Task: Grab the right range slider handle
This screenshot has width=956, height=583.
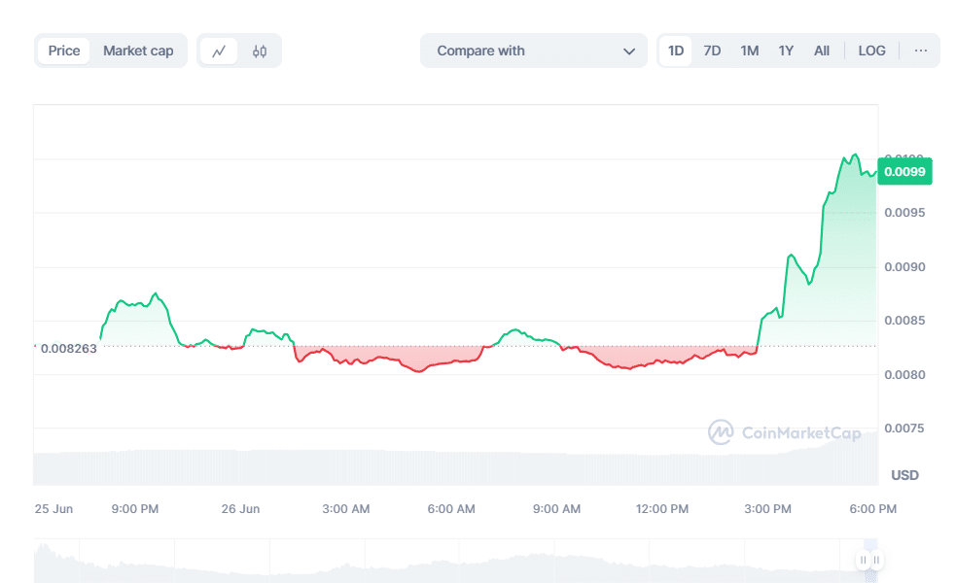Action: 876,560
